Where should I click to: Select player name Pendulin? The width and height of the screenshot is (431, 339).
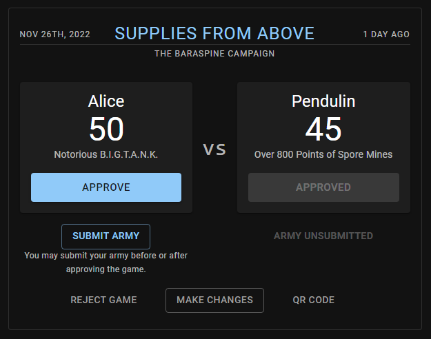(x=323, y=101)
